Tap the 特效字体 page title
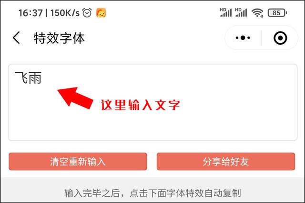The image size is (305, 203). pyautogui.click(x=59, y=38)
